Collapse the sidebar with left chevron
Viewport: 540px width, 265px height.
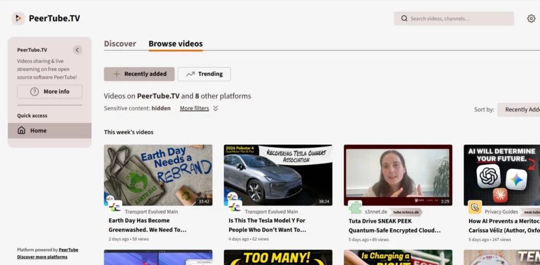pyautogui.click(x=78, y=50)
